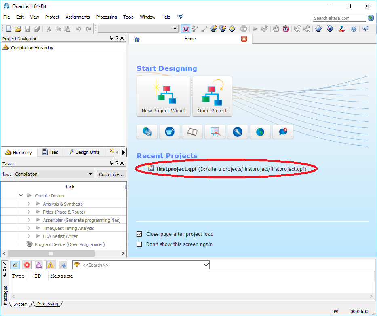Open the Processing menu
This screenshot has width=377, height=316.
point(107,17)
